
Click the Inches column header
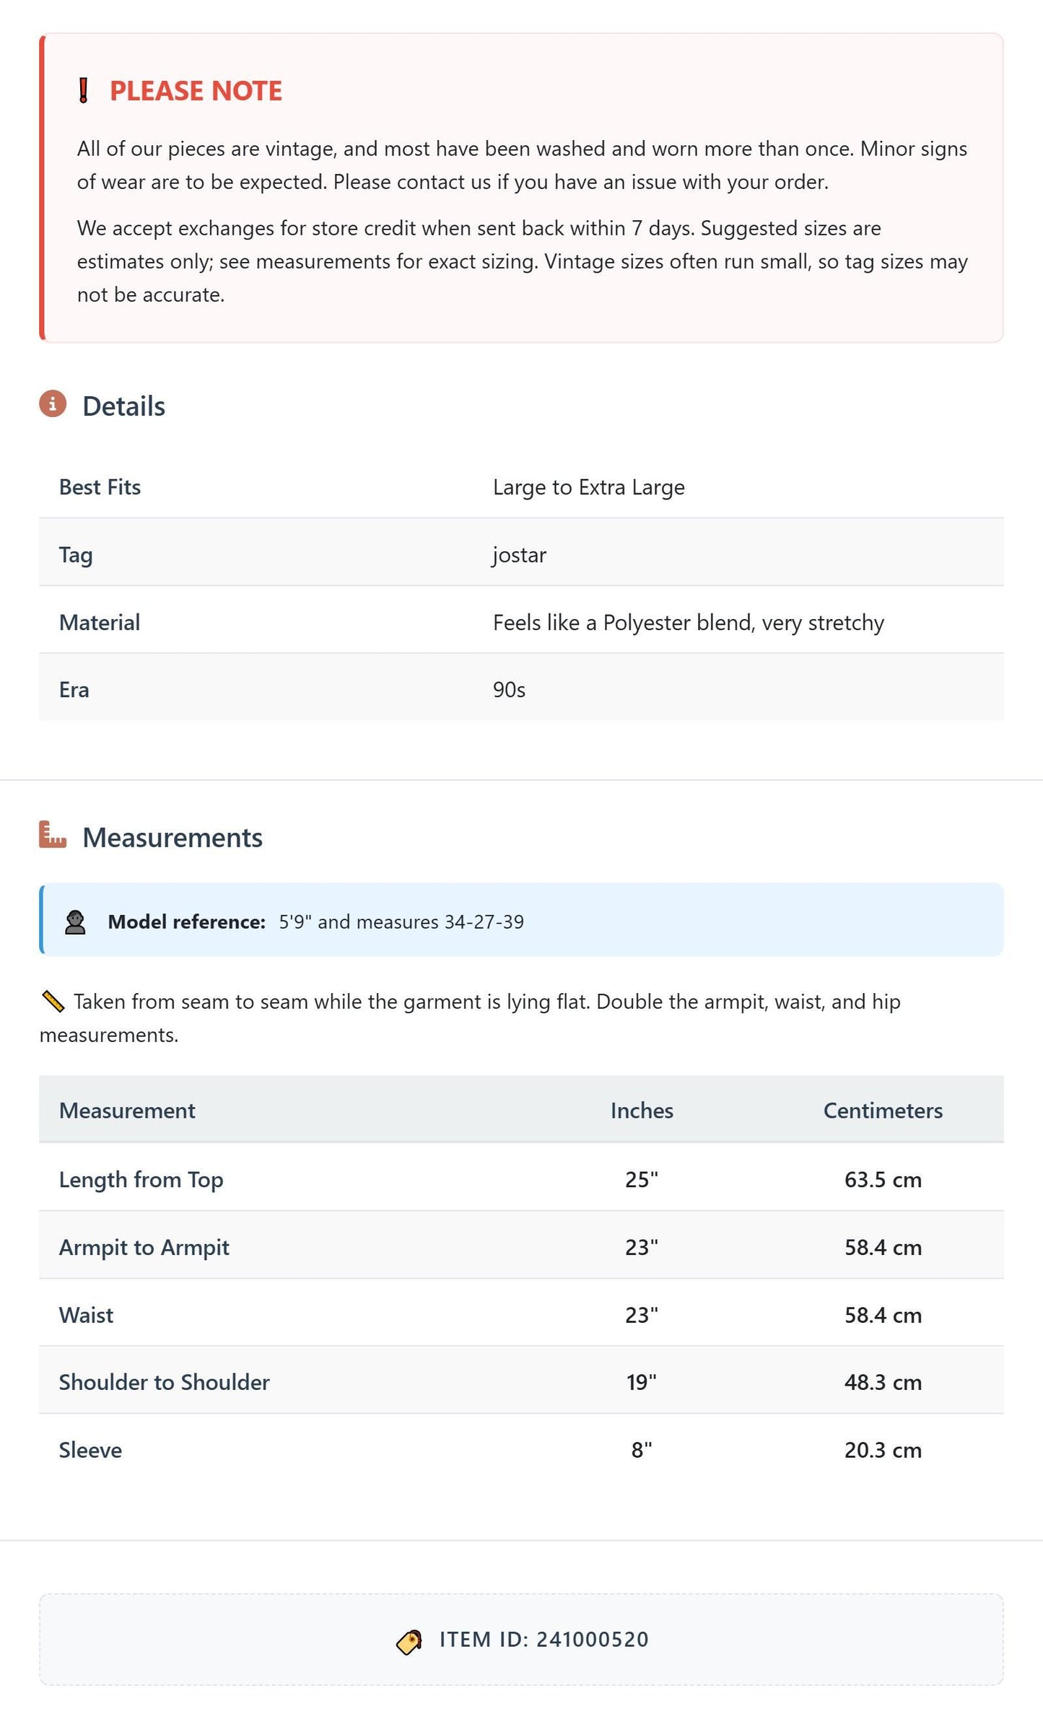(x=642, y=1111)
